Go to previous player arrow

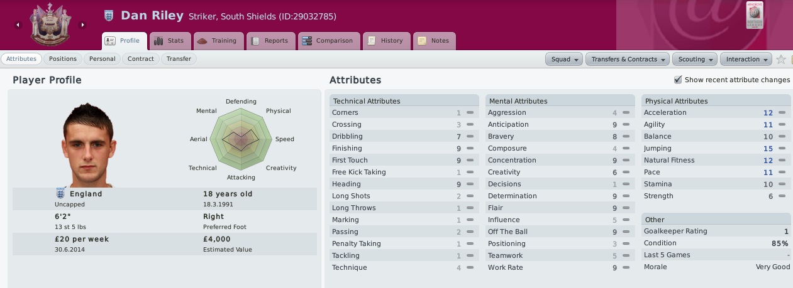pyautogui.click(x=18, y=25)
